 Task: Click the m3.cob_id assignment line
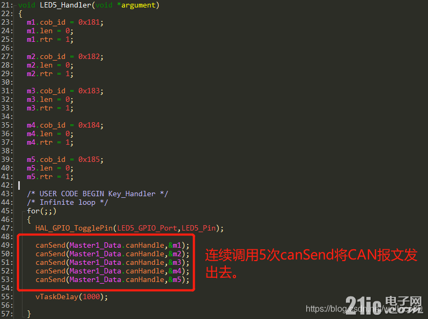click(65, 91)
